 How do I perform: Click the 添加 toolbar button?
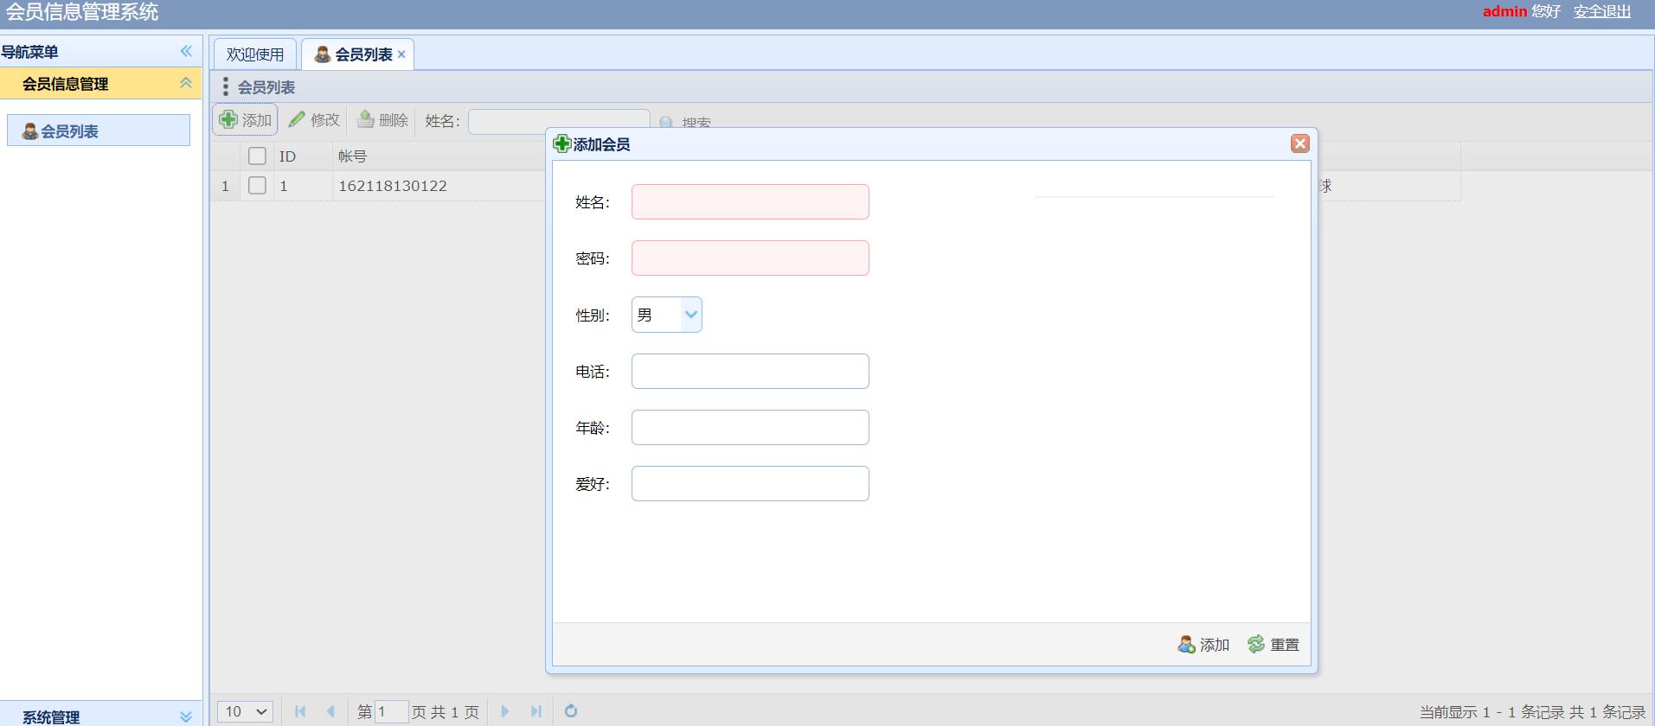(246, 120)
